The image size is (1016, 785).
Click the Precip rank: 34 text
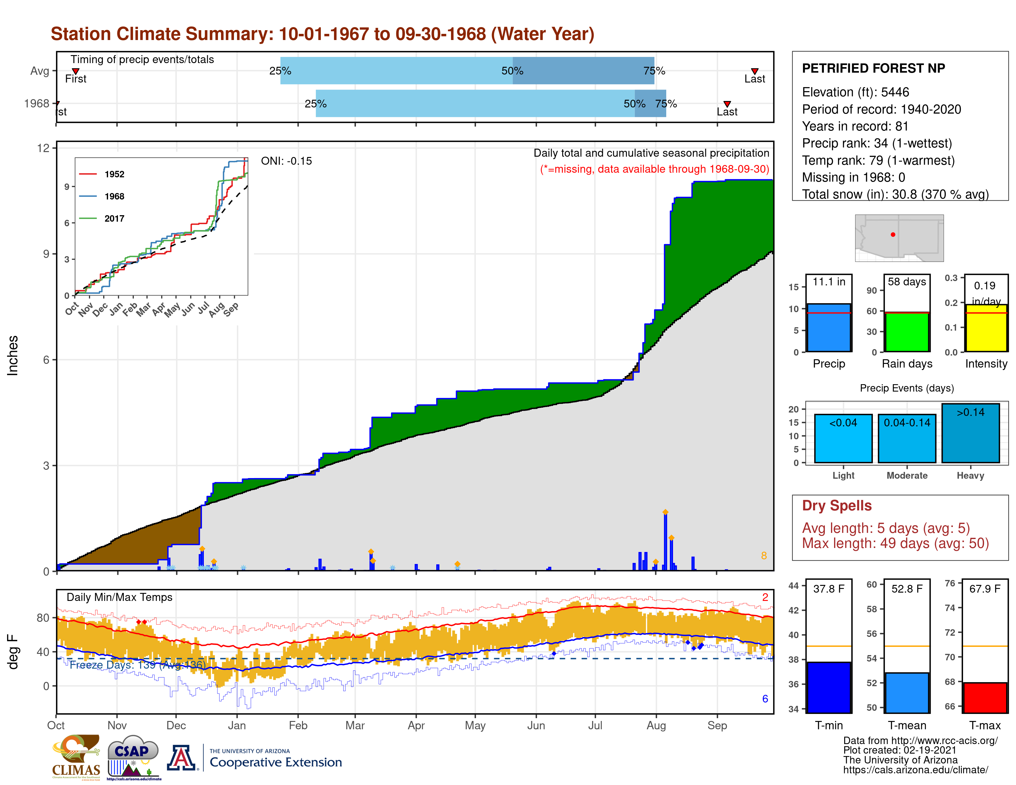coord(877,143)
